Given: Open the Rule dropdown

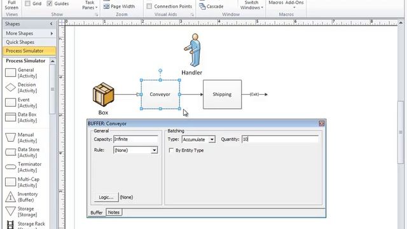Looking at the screenshot, I should click(154, 150).
